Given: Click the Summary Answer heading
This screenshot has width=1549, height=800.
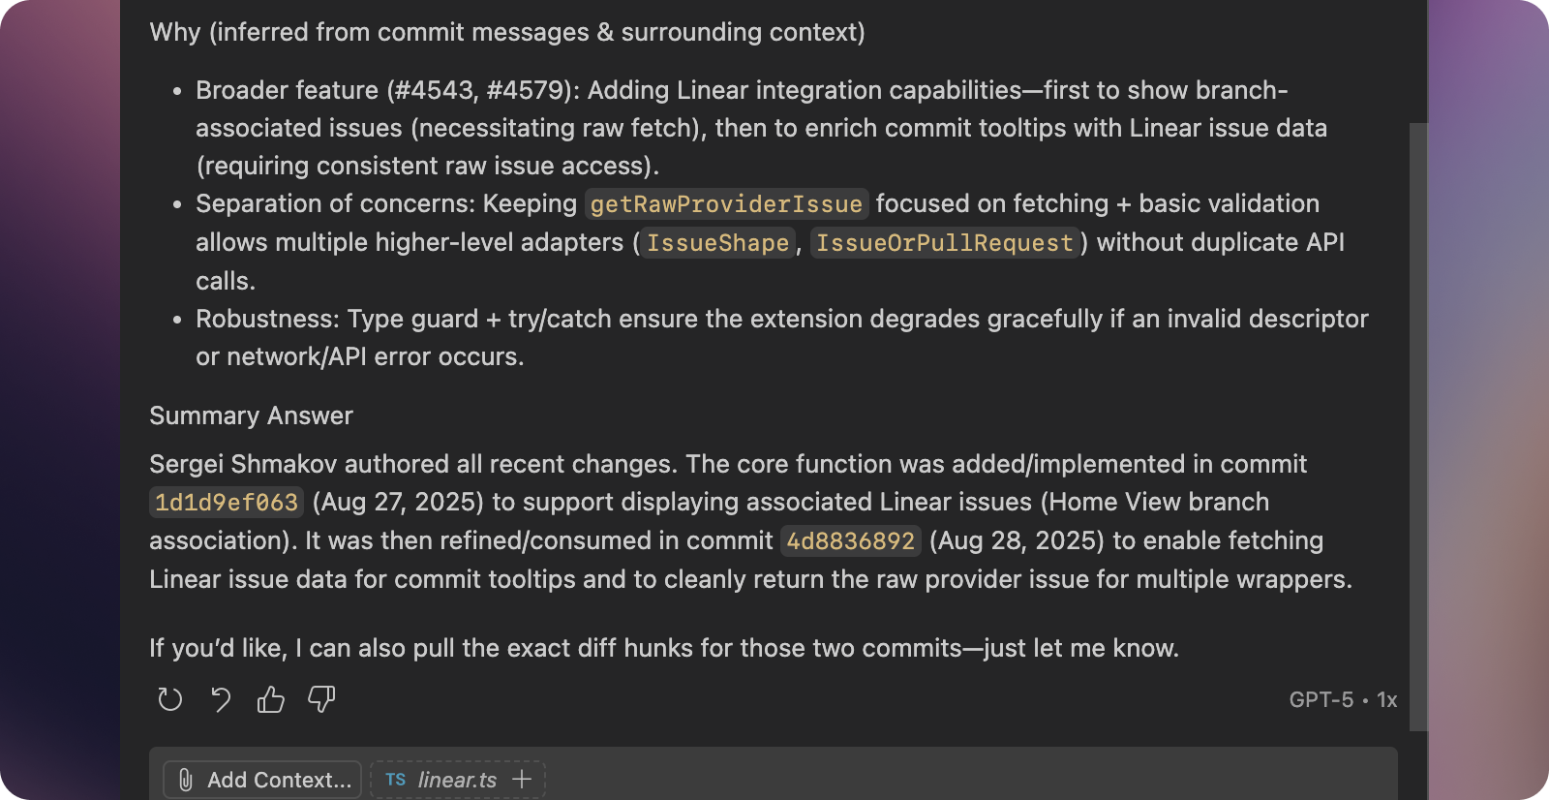Looking at the screenshot, I should coord(251,415).
